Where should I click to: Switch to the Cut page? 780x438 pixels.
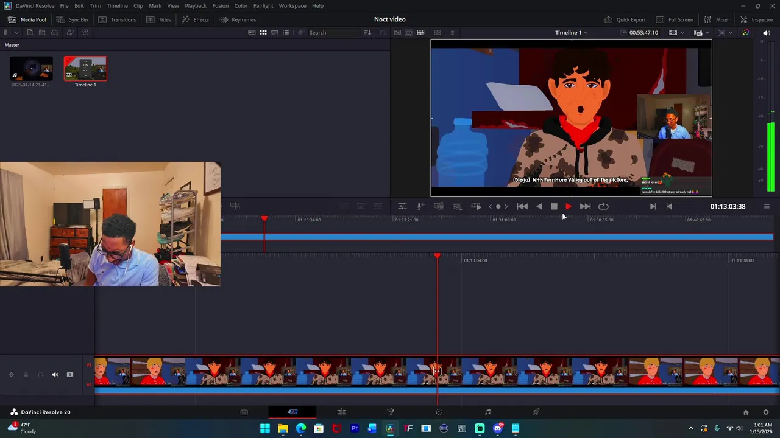coord(292,412)
